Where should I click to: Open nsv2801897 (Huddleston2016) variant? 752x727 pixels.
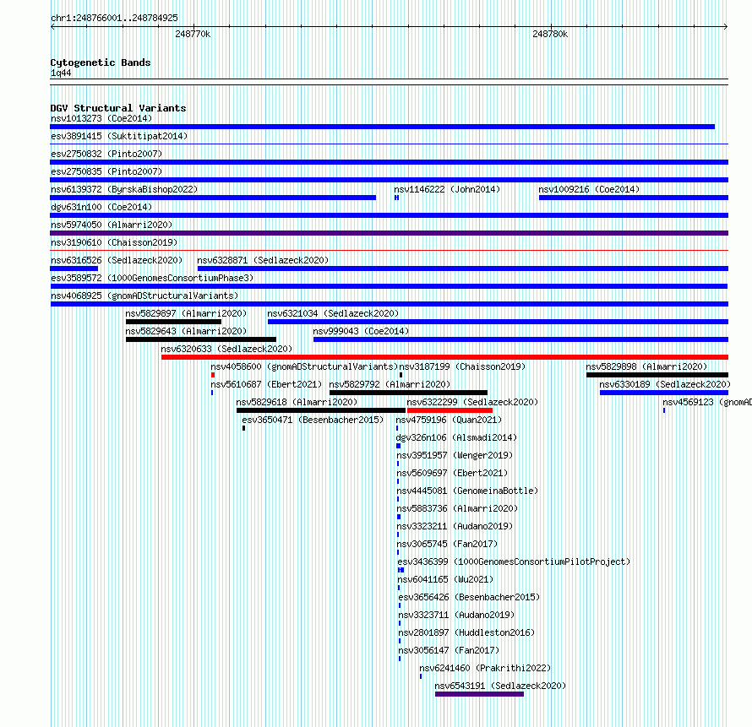[466, 632]
